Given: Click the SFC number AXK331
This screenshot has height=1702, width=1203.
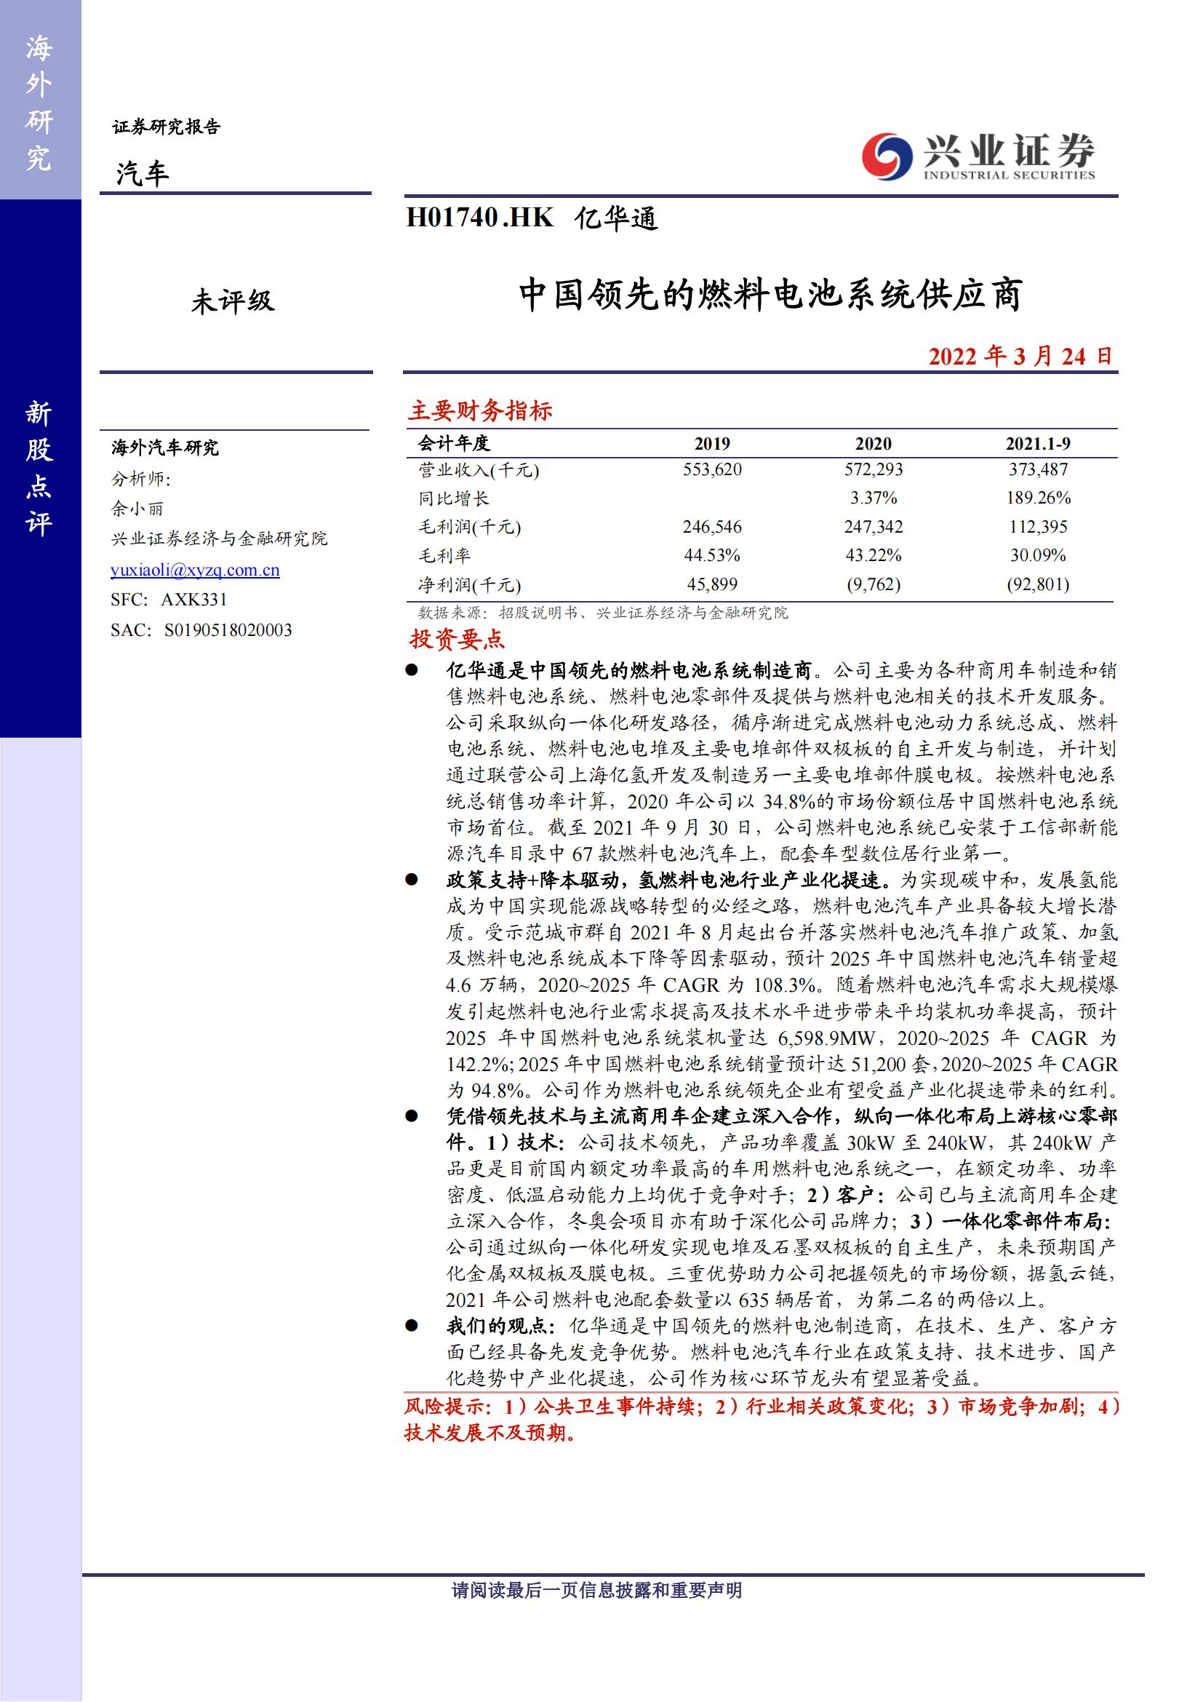Looking at the screenshot, I should pyautogui.click(x=194, y=600).
